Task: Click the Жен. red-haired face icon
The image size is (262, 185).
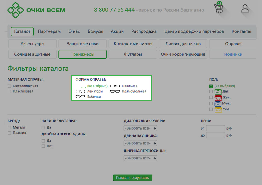Action: [x=218, y=97]
